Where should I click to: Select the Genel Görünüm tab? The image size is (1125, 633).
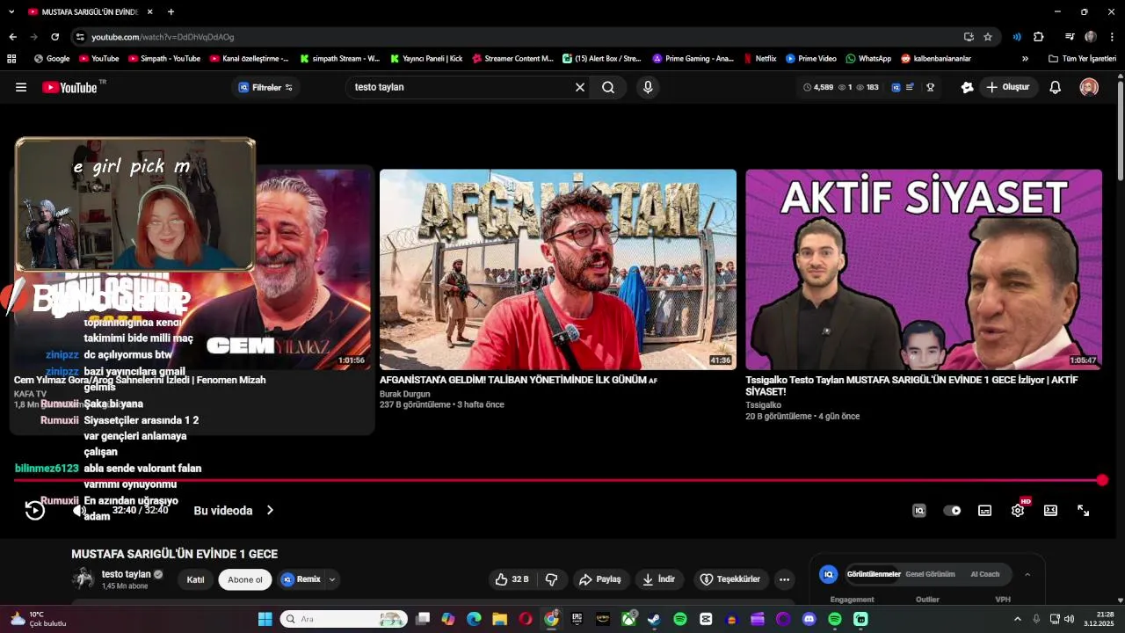[930, 574]
